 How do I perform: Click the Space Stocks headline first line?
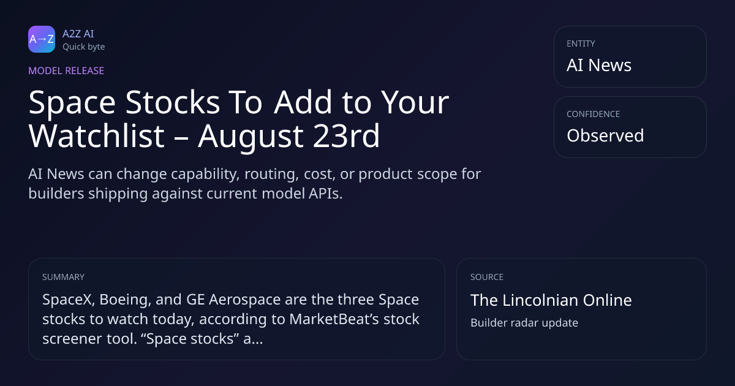click(239, 102)
